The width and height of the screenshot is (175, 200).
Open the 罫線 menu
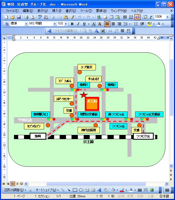tap(101, 11)
